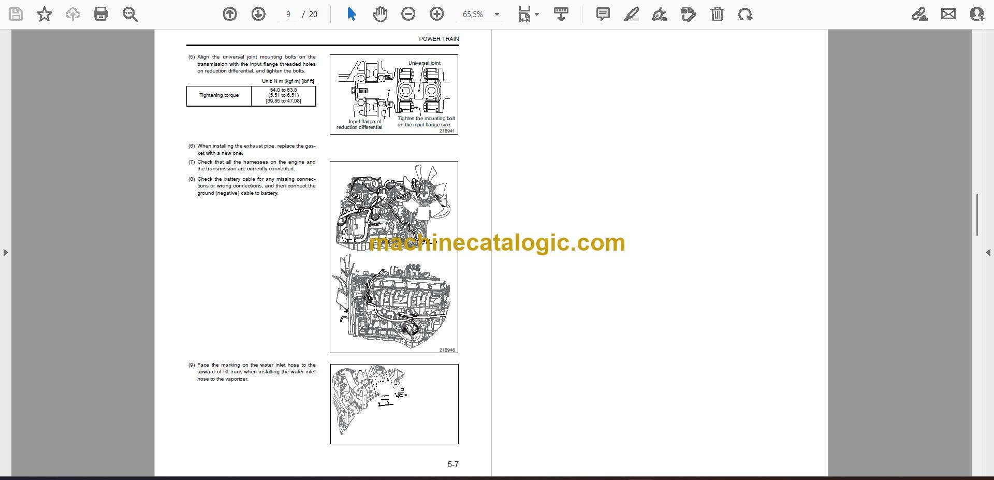Image resolution: width=994 pixels, height=480 pixels.
Task: Click the "Unit: N·m (kgf·m) [lbf·ft]" label
Action: point(288,81)
